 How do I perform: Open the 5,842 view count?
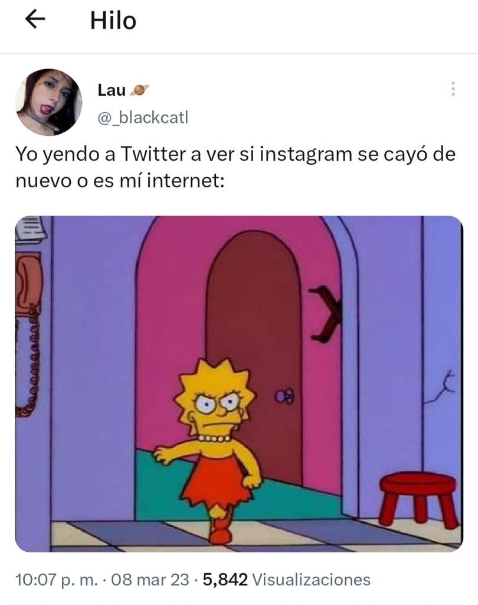click(x=225, y=580)
